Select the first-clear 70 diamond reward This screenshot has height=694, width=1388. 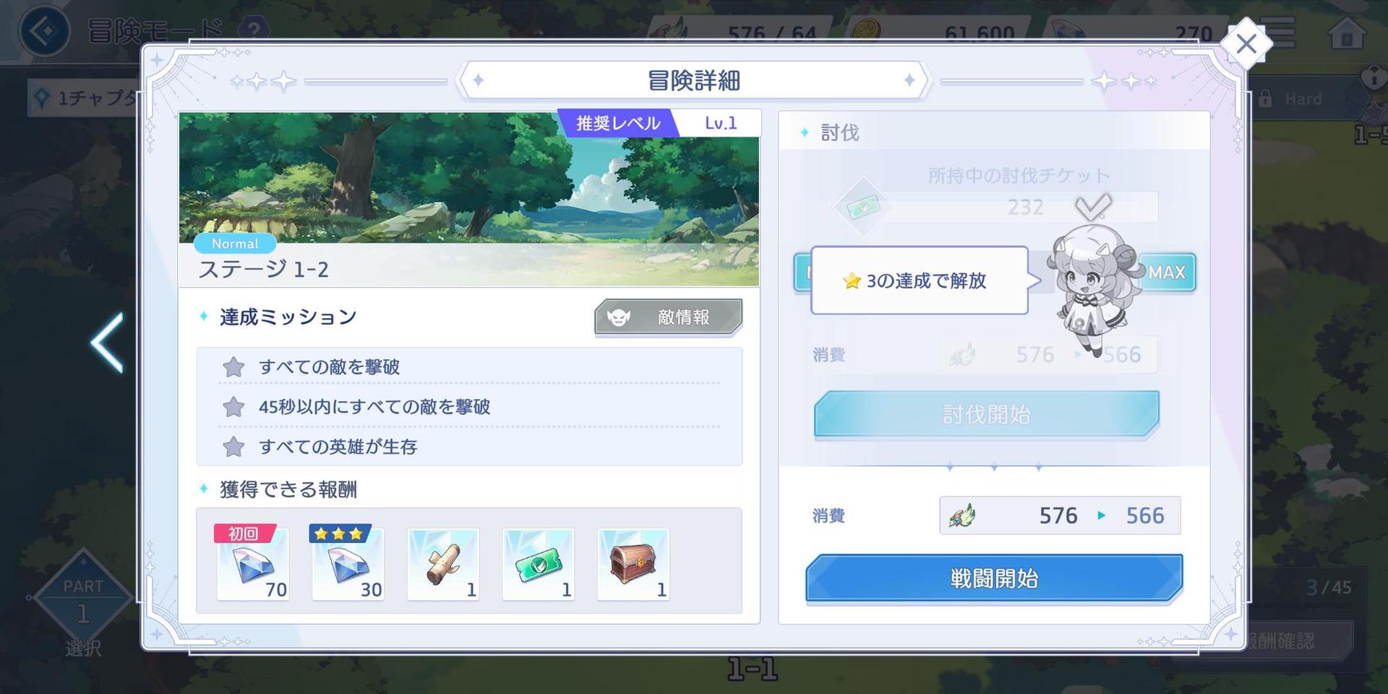[252, 564]
